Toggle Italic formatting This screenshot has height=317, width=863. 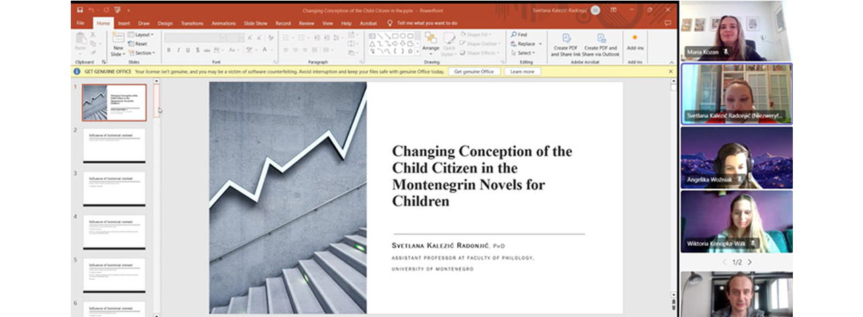pos(178,50)
